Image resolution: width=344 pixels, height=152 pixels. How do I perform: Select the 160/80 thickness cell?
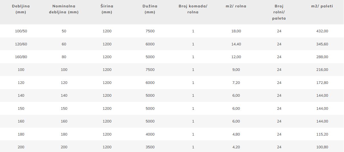coord(21,57)
